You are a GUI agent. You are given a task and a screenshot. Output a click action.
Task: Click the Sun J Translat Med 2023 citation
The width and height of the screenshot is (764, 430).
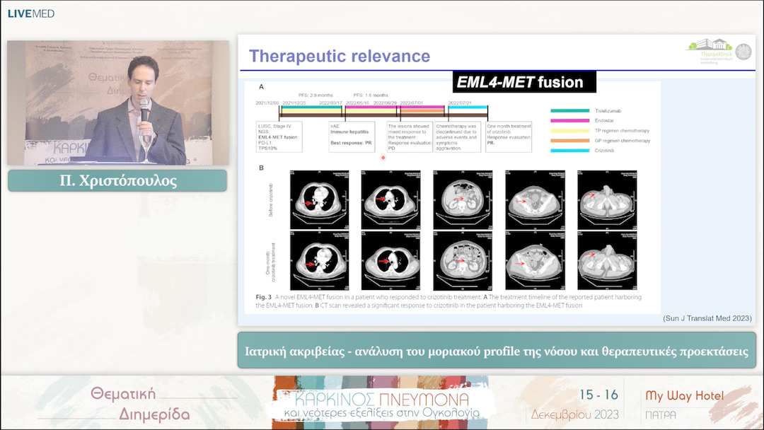pos(707,318)
